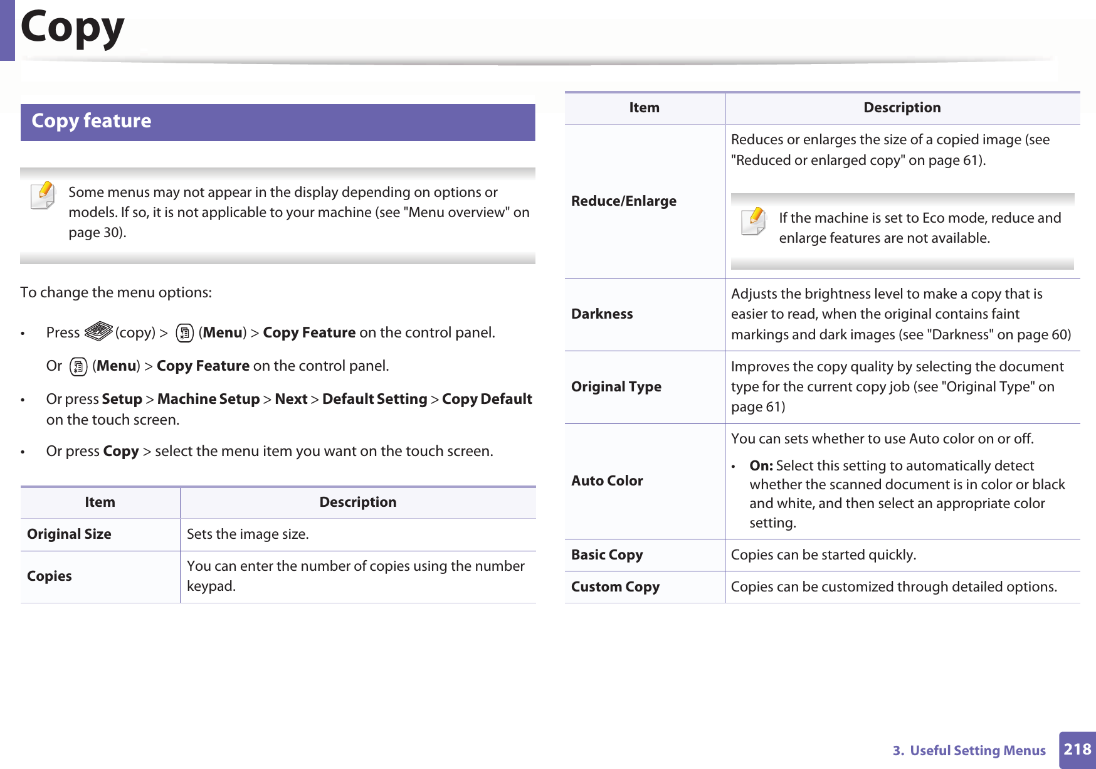Click the large 'Copy' page title

click(73, 28)
